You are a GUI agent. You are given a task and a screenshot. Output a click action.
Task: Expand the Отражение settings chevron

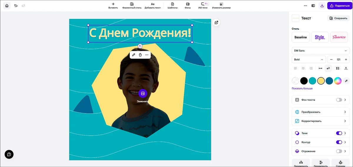[x=345, y=151]
